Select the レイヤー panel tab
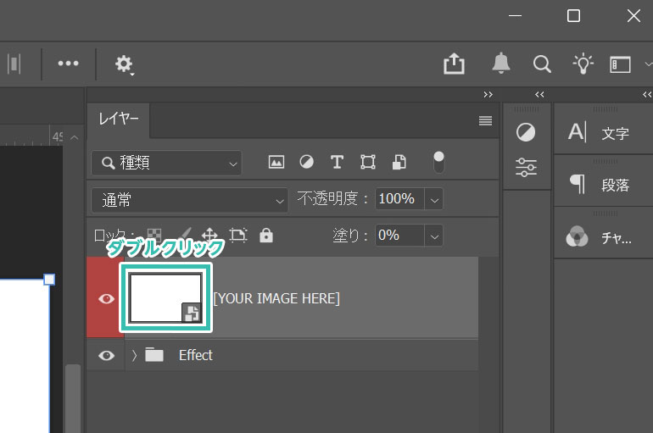The image size is (653, 433). (x=119, y=119)
